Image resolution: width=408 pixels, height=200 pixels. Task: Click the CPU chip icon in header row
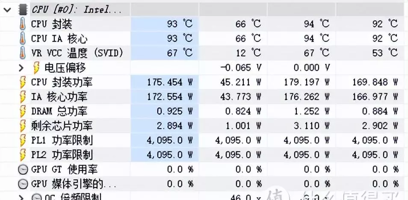23,10
